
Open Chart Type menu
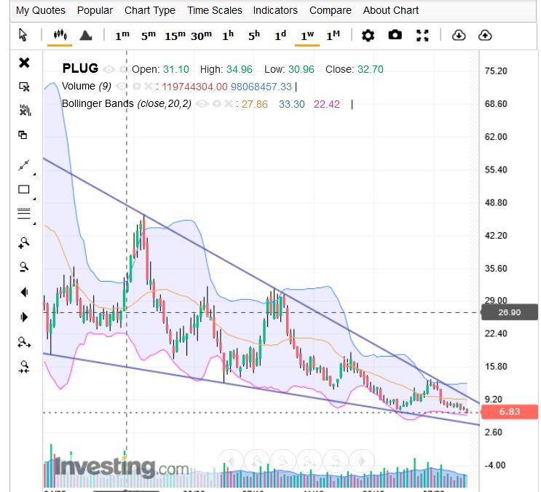(x=150, y=10)
